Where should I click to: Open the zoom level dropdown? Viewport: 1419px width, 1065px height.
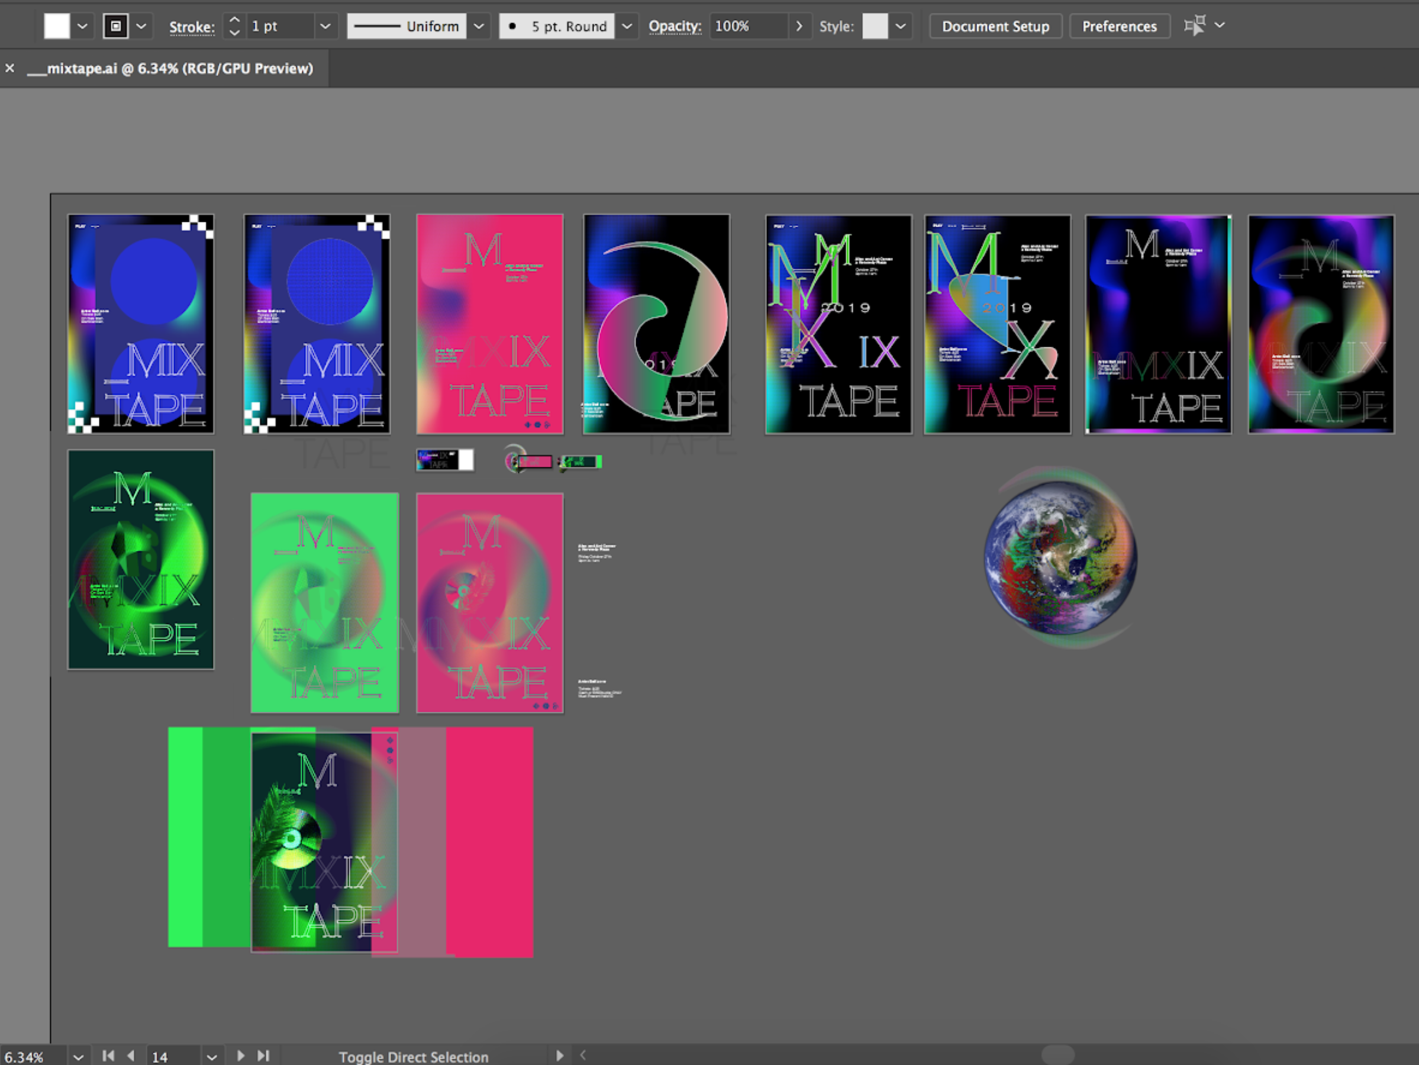[x=78, y=1057]
